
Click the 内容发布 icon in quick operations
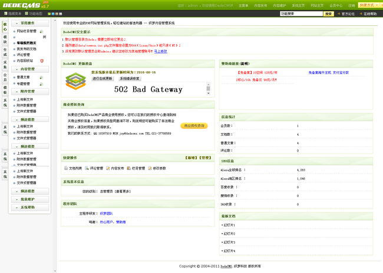108,168
